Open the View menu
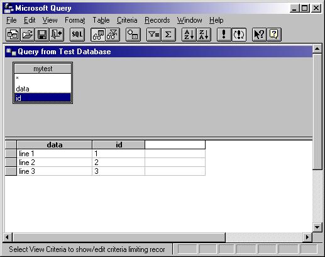 point(50,20)
